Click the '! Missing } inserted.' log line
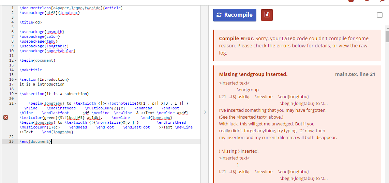 [239, 151]
